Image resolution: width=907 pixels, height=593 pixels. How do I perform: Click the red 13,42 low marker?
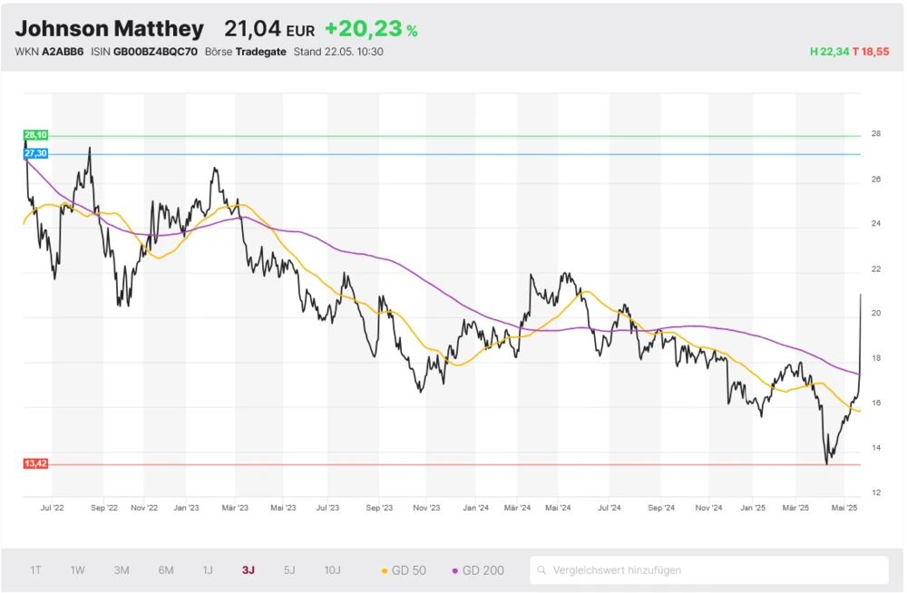35,463
